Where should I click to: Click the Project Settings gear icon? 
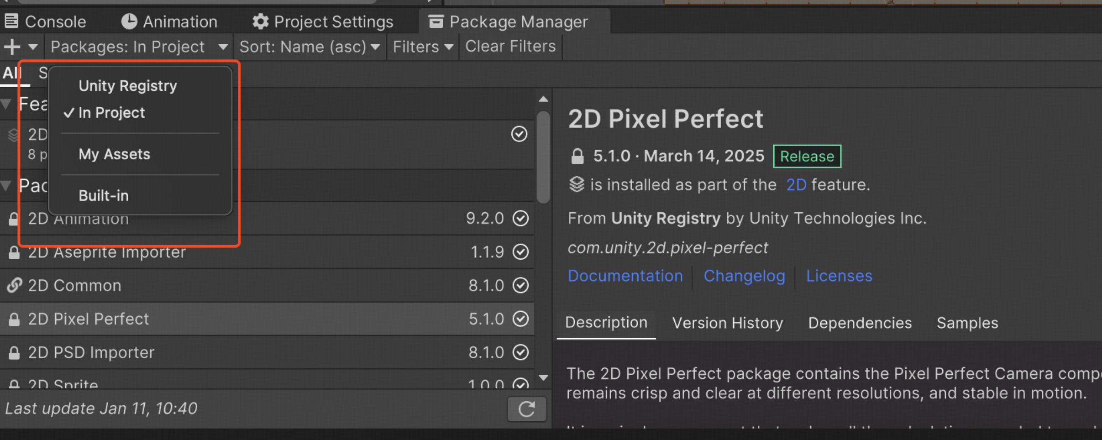(260, 21)
